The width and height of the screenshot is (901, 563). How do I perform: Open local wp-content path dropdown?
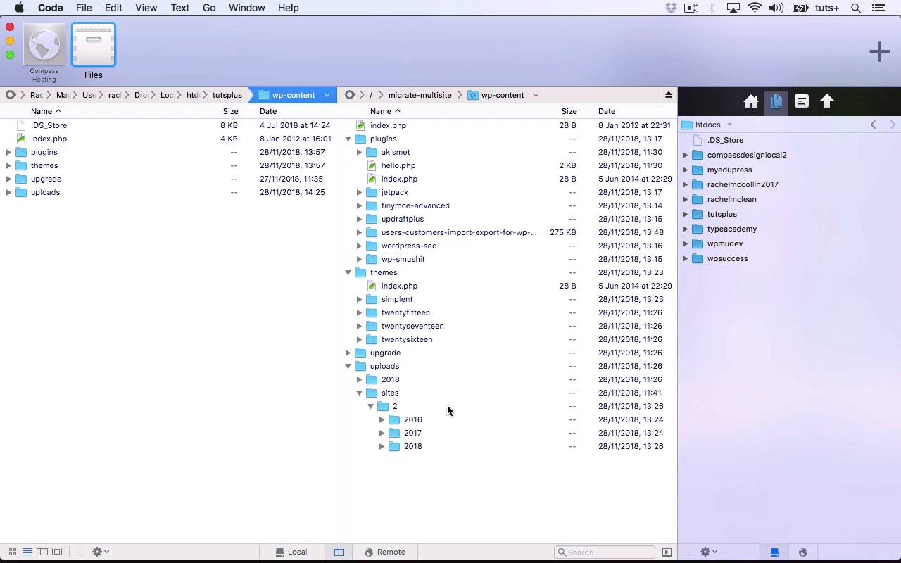tap(327, 95)
